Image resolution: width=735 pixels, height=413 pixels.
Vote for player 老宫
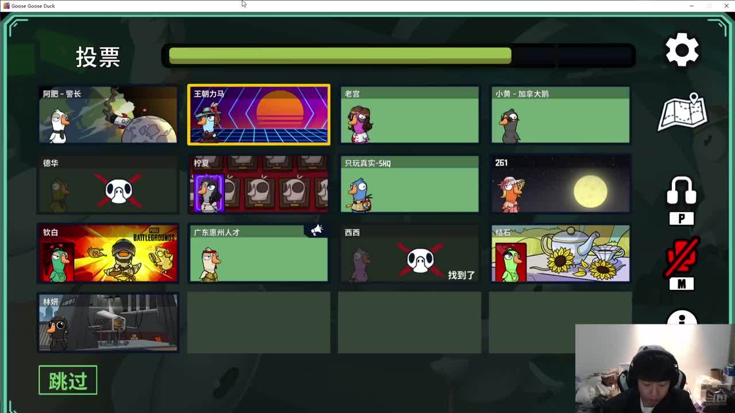409,115
